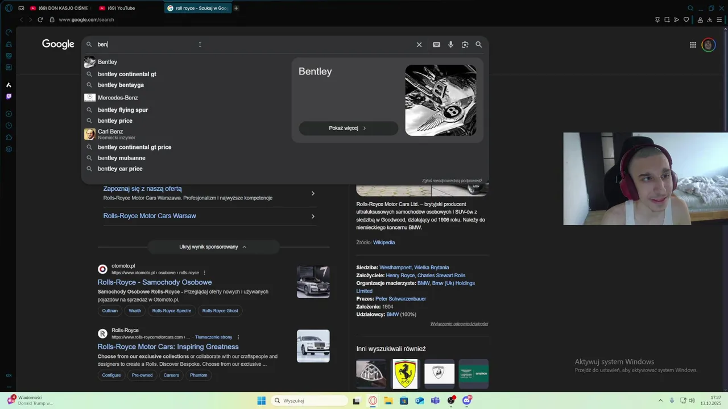Open the Bentley emblem preview image
This screenshot has height=409, width=728.
pyautogui.click(x=441, y=100)
